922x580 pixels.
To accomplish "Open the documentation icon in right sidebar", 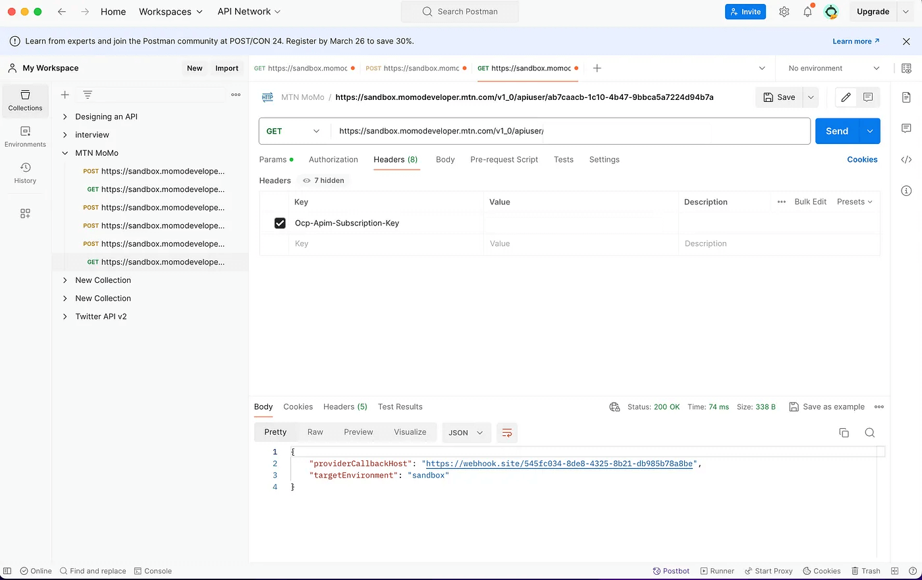I will (x=906, y=97).
